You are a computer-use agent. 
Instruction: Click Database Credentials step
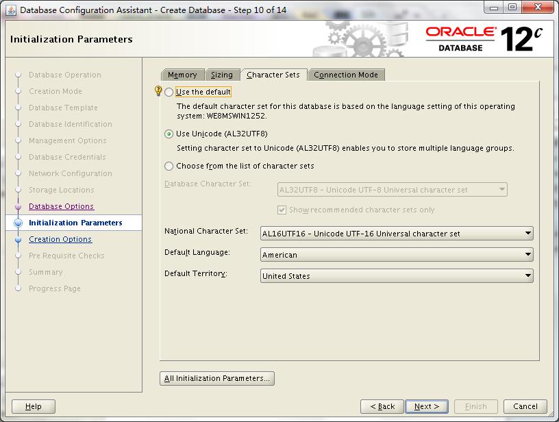67,157
